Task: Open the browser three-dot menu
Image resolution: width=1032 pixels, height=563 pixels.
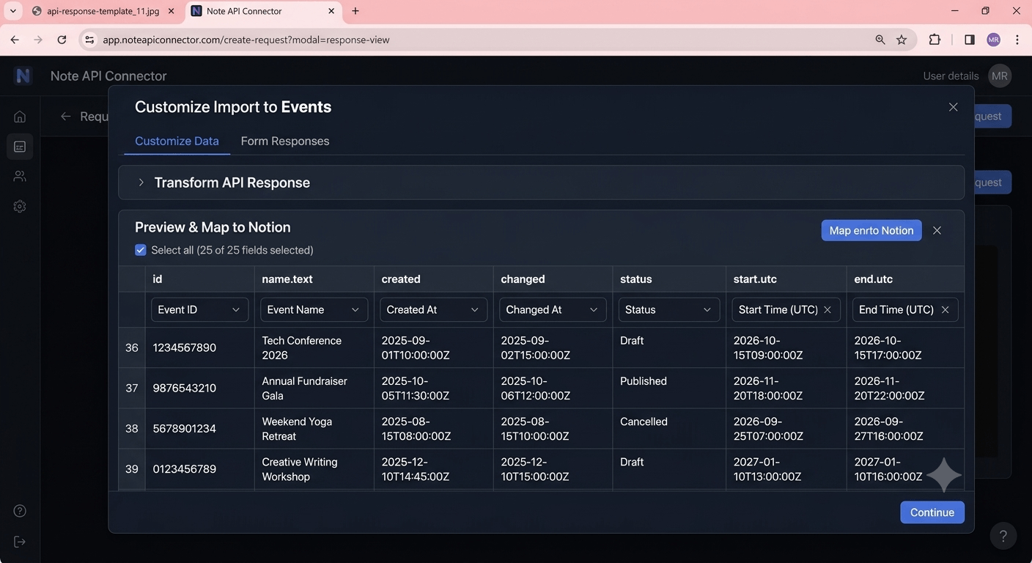Action: (1017, 40)
